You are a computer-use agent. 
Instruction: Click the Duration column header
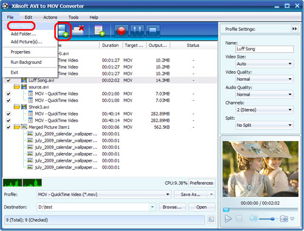pos(111,46)
